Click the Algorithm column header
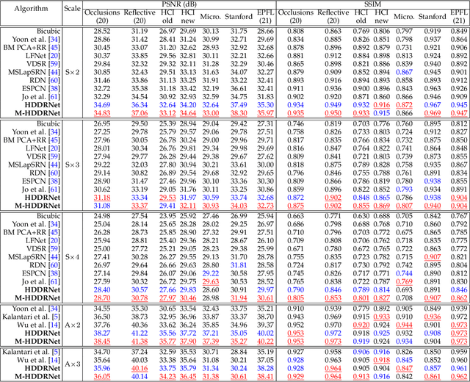470x382 pixels. pyautogui.click(x=27, y=12)
